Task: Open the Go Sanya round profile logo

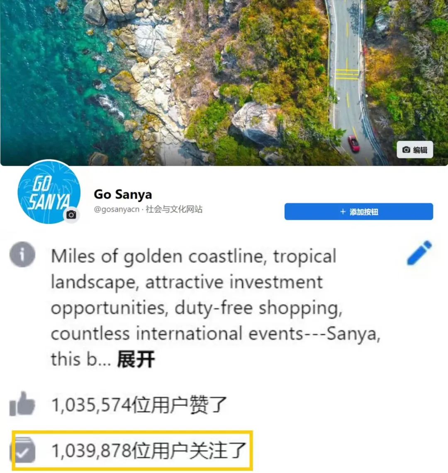Action: coord(49,192)
